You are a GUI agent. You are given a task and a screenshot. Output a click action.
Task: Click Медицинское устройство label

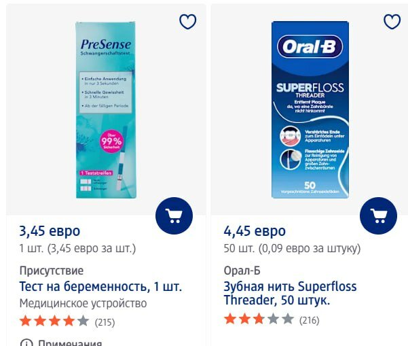[84, 303]
